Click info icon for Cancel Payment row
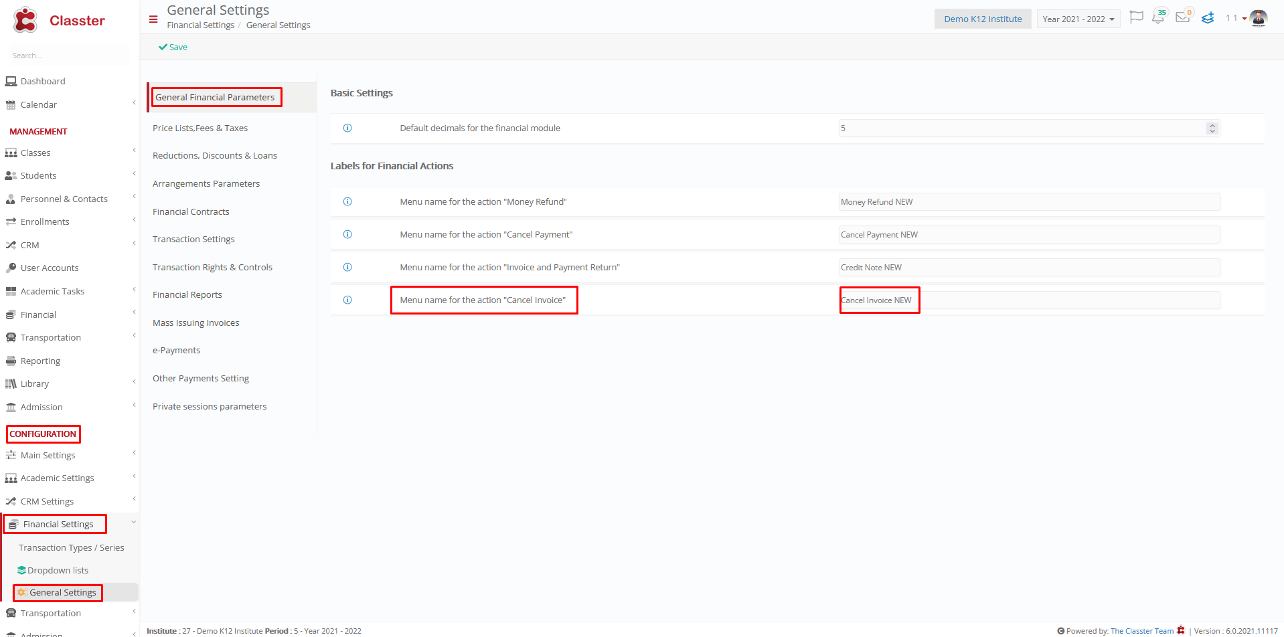Viewport: 1284px width, 637px height. coord(347,234)
